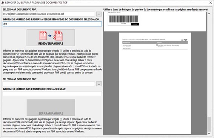Open file browser for first PDF document

click(99, 14)
